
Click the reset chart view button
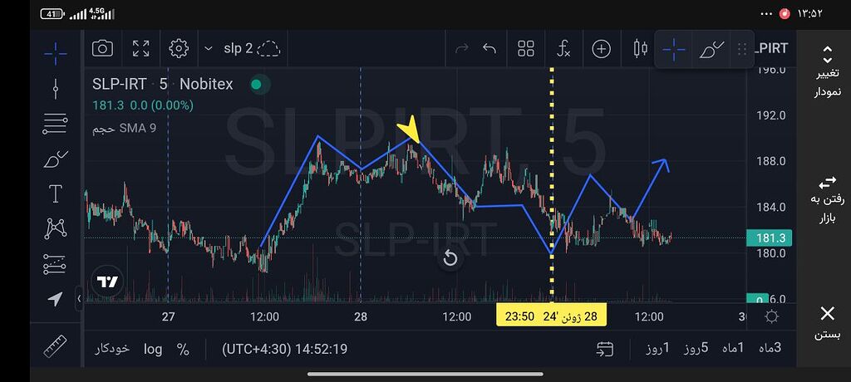[450, 258]
